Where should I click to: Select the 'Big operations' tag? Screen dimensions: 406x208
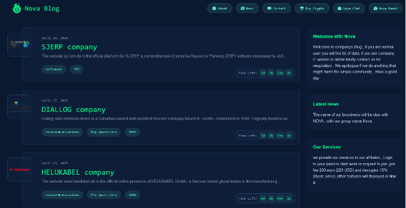[x=104, y=132]
